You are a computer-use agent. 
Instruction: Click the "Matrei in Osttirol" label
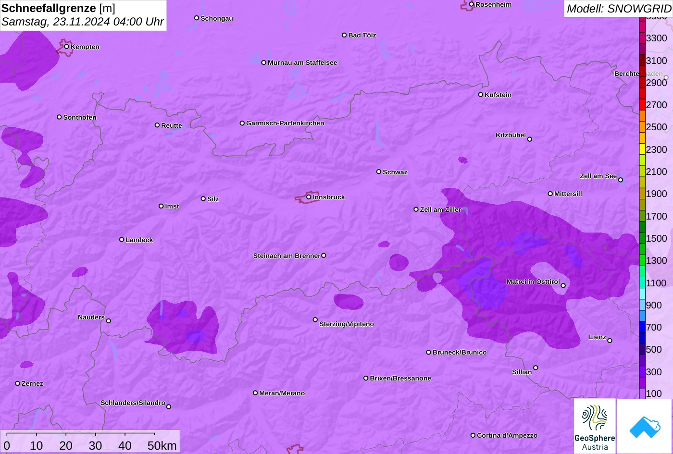pos(533,282)
